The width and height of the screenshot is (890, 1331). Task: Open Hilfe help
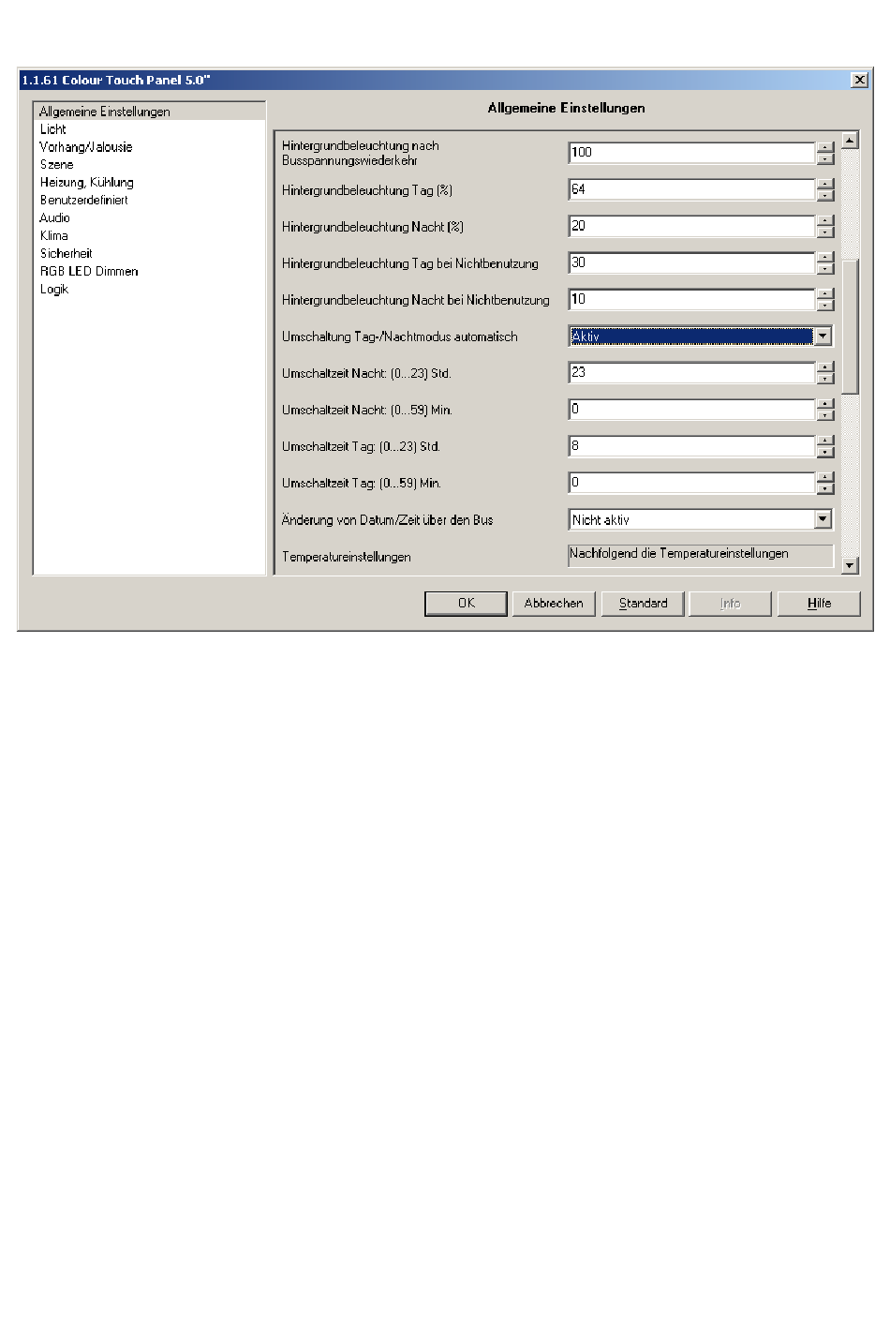pyautogui.click(x=819, y=604)
